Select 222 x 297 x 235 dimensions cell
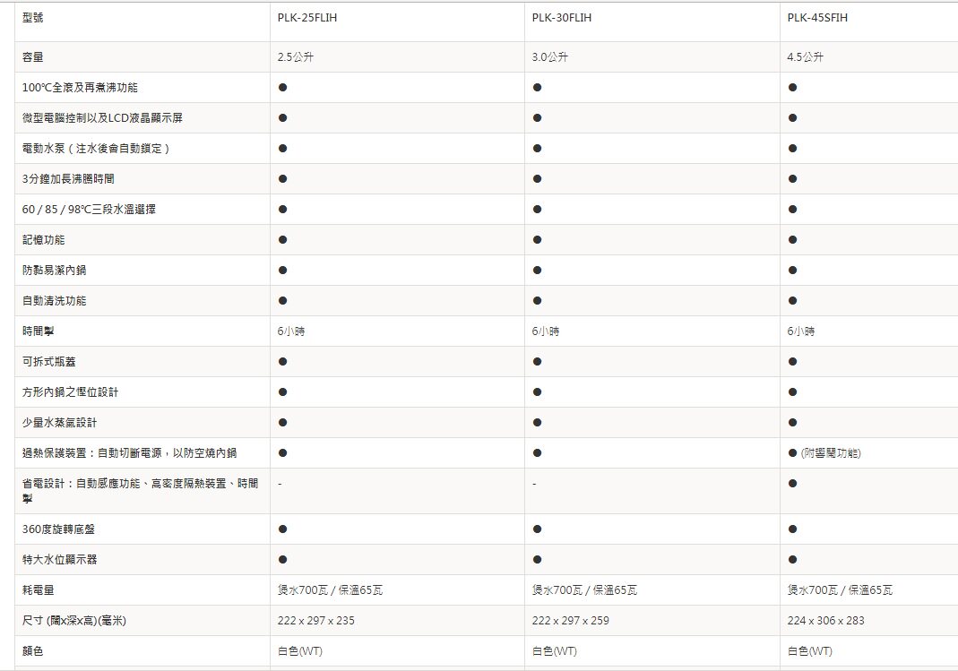Viewport: 958px width, 671px height. coord(315,620)
